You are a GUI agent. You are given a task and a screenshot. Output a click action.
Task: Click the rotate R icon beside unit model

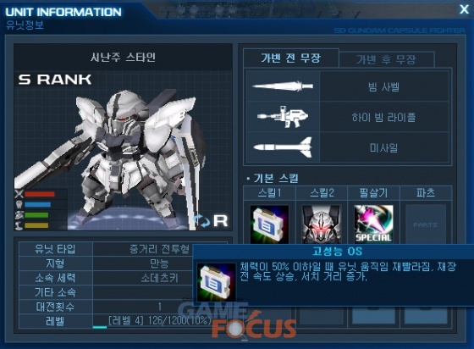click(211, 221)
